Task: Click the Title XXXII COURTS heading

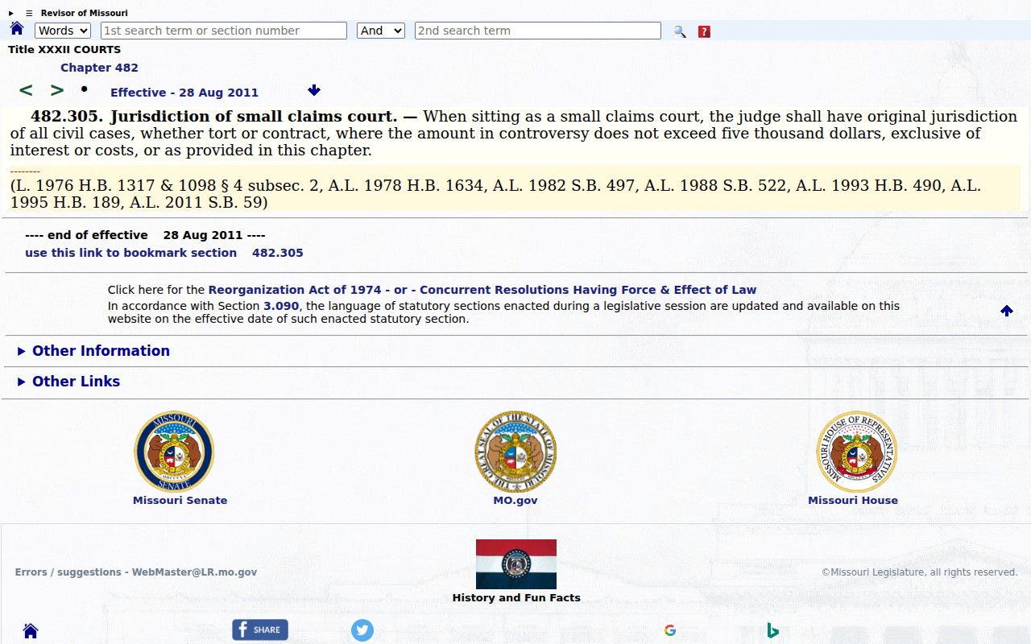Action: [64, 50]
